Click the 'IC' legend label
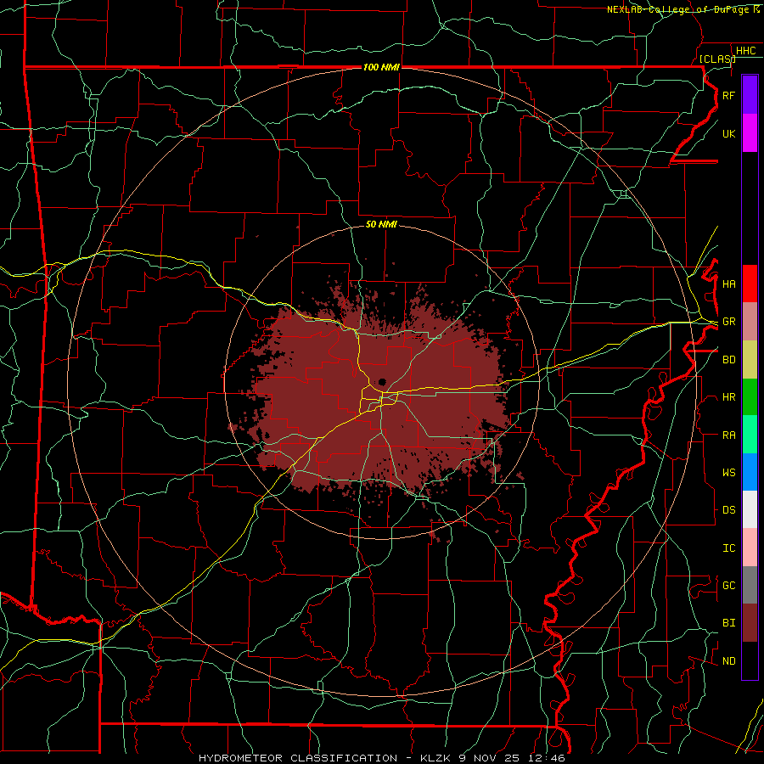The width and height of the screenshot is (764, 764). [x=728, y=548]
